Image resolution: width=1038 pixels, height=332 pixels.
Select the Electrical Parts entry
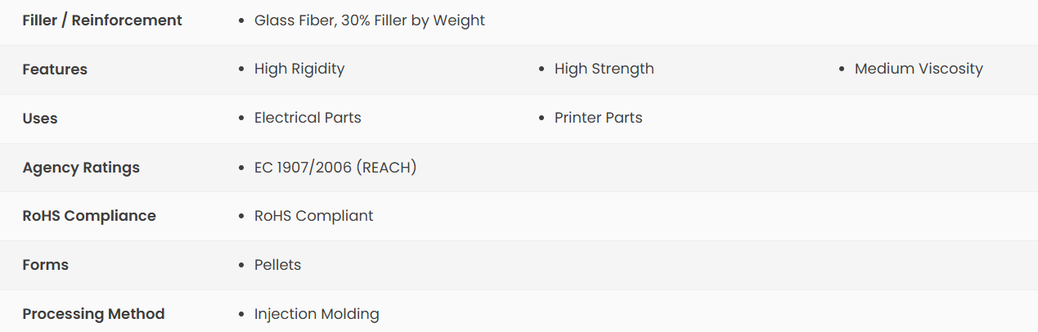(x=308, y=118)
